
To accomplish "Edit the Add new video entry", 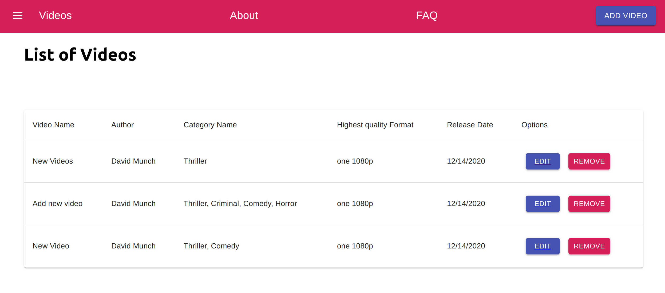I will click(x=543, y=204).
